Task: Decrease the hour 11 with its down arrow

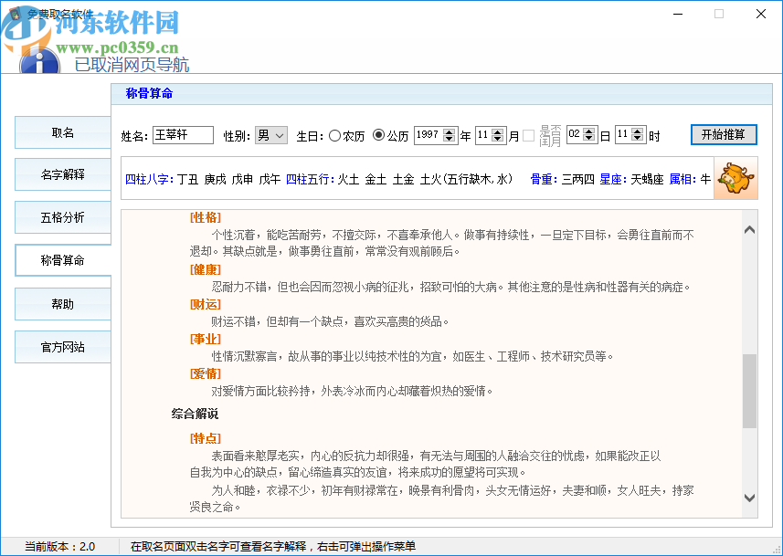Action: (x=638, y=136)
